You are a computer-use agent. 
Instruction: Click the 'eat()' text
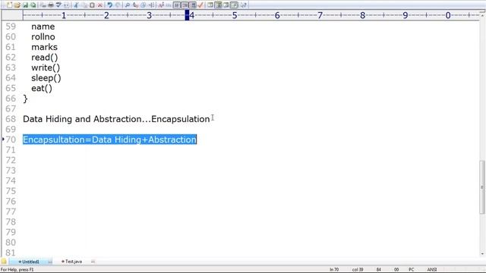pos(42,88)
